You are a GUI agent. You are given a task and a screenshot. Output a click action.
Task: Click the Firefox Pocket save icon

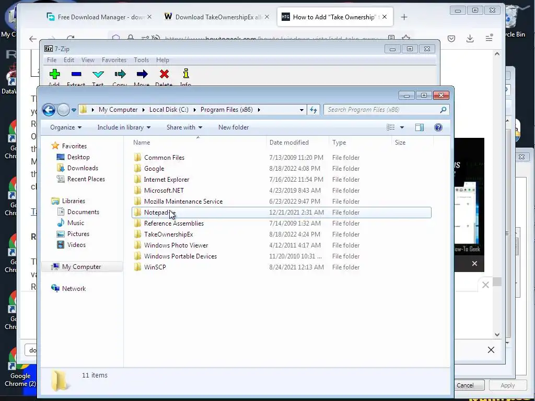click(451, 39)
